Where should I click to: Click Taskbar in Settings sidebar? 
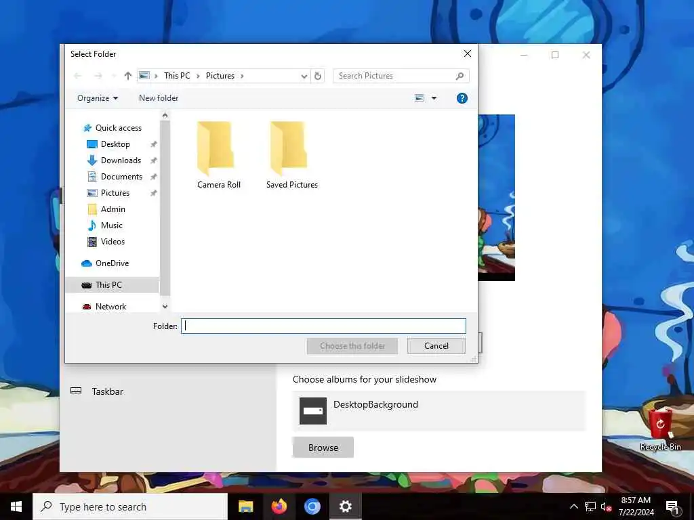click(x=108, y=391)
